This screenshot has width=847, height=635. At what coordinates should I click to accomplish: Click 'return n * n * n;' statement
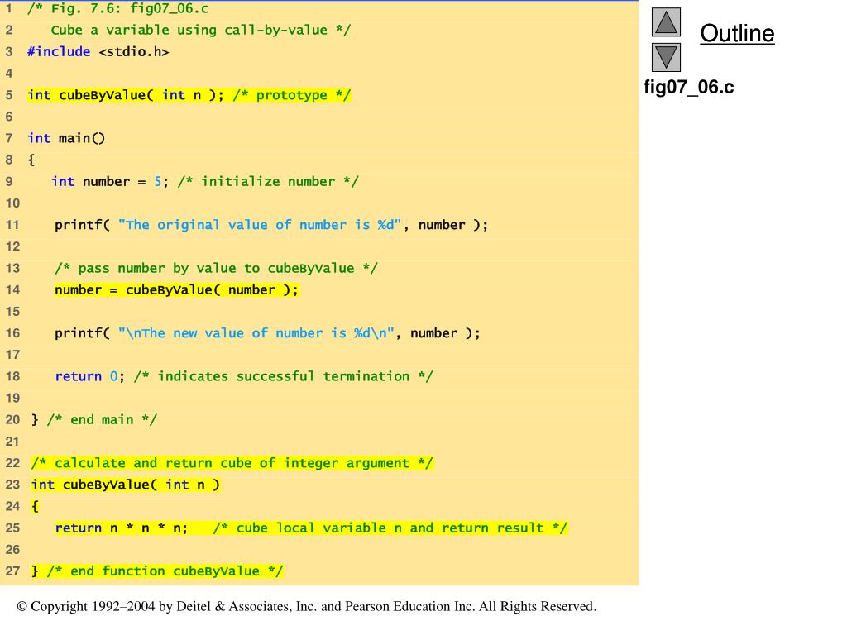click(122, 528)
